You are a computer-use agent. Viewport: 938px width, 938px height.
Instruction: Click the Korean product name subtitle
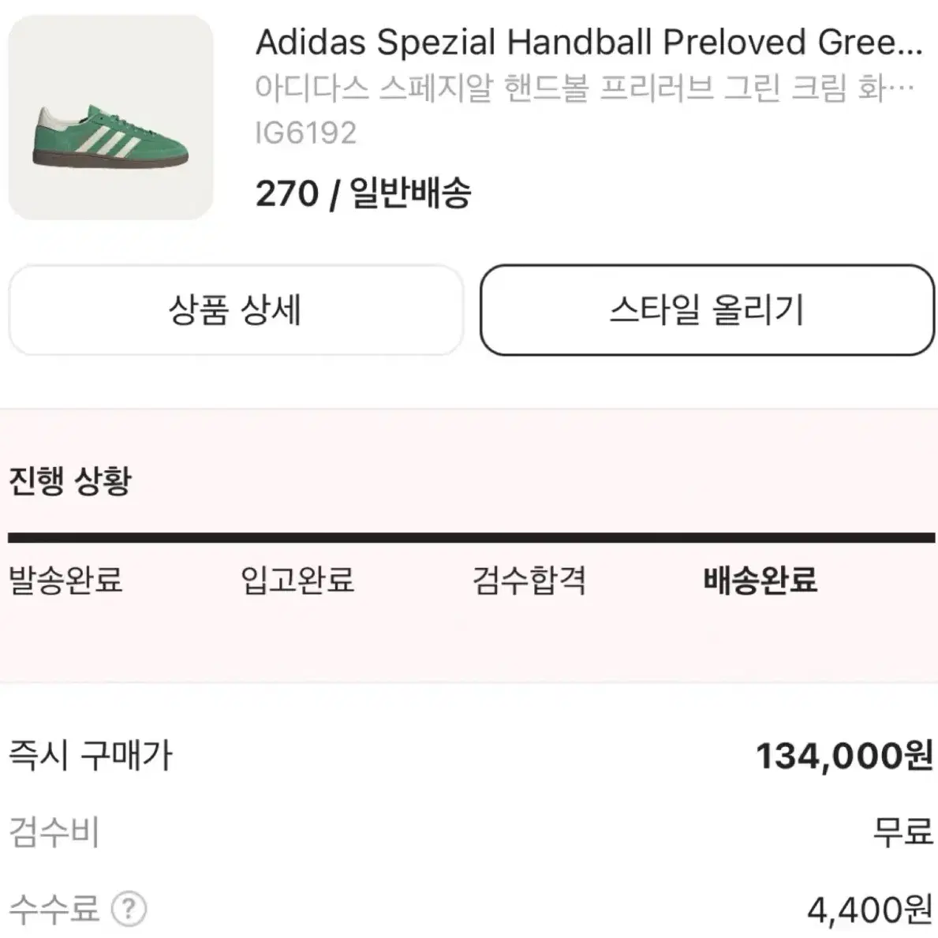coord(585,88)
